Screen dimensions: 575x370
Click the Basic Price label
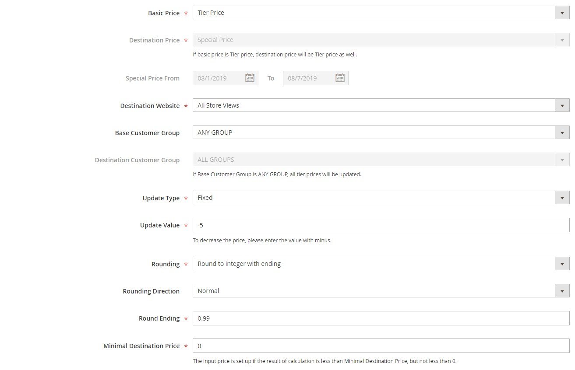[164, 13]
